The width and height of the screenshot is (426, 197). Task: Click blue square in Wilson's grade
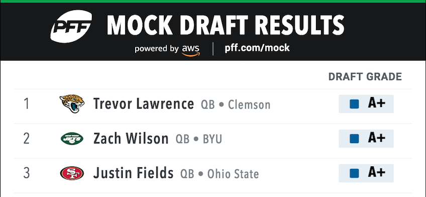354,139
